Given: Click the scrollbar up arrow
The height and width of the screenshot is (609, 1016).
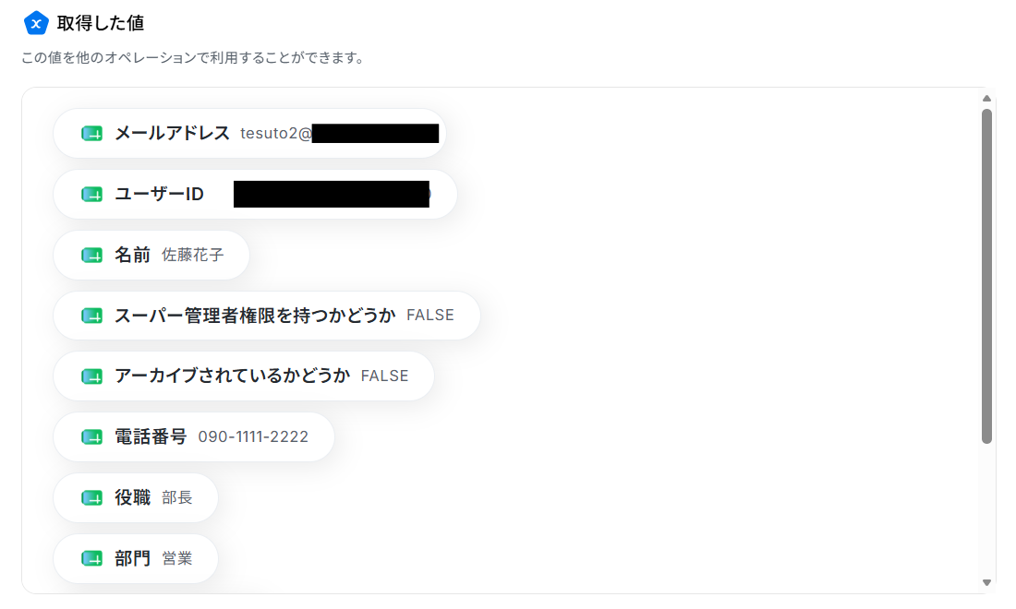Looking at the screenshot, I should pos(986,99).
